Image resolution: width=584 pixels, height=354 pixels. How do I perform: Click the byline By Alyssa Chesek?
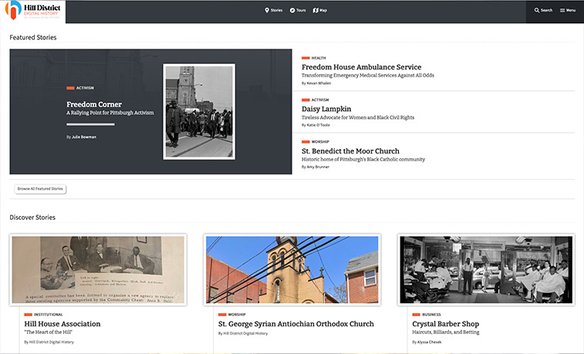[x=427, y=342]
